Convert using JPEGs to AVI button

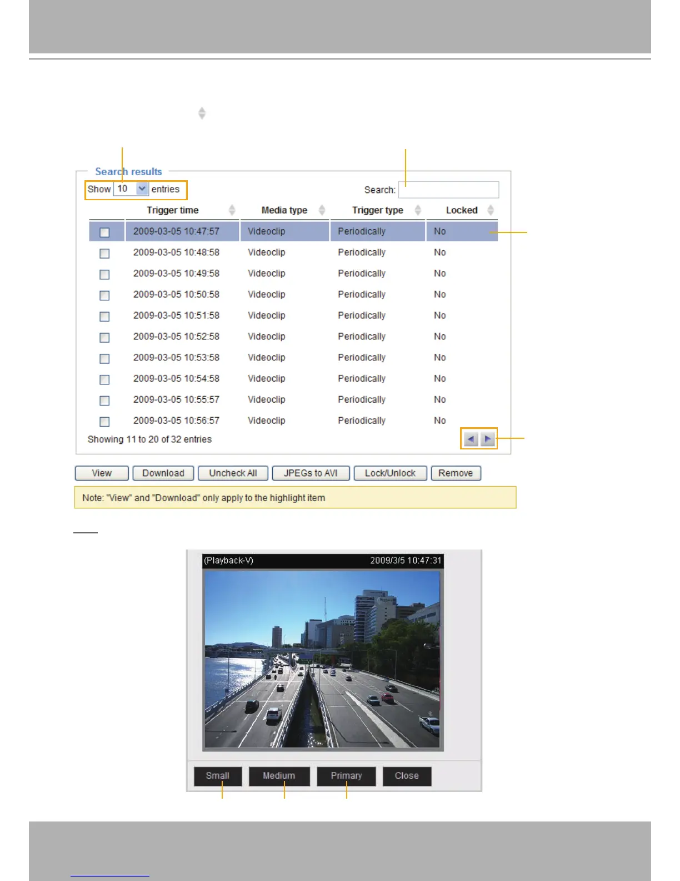coord(311,473)
